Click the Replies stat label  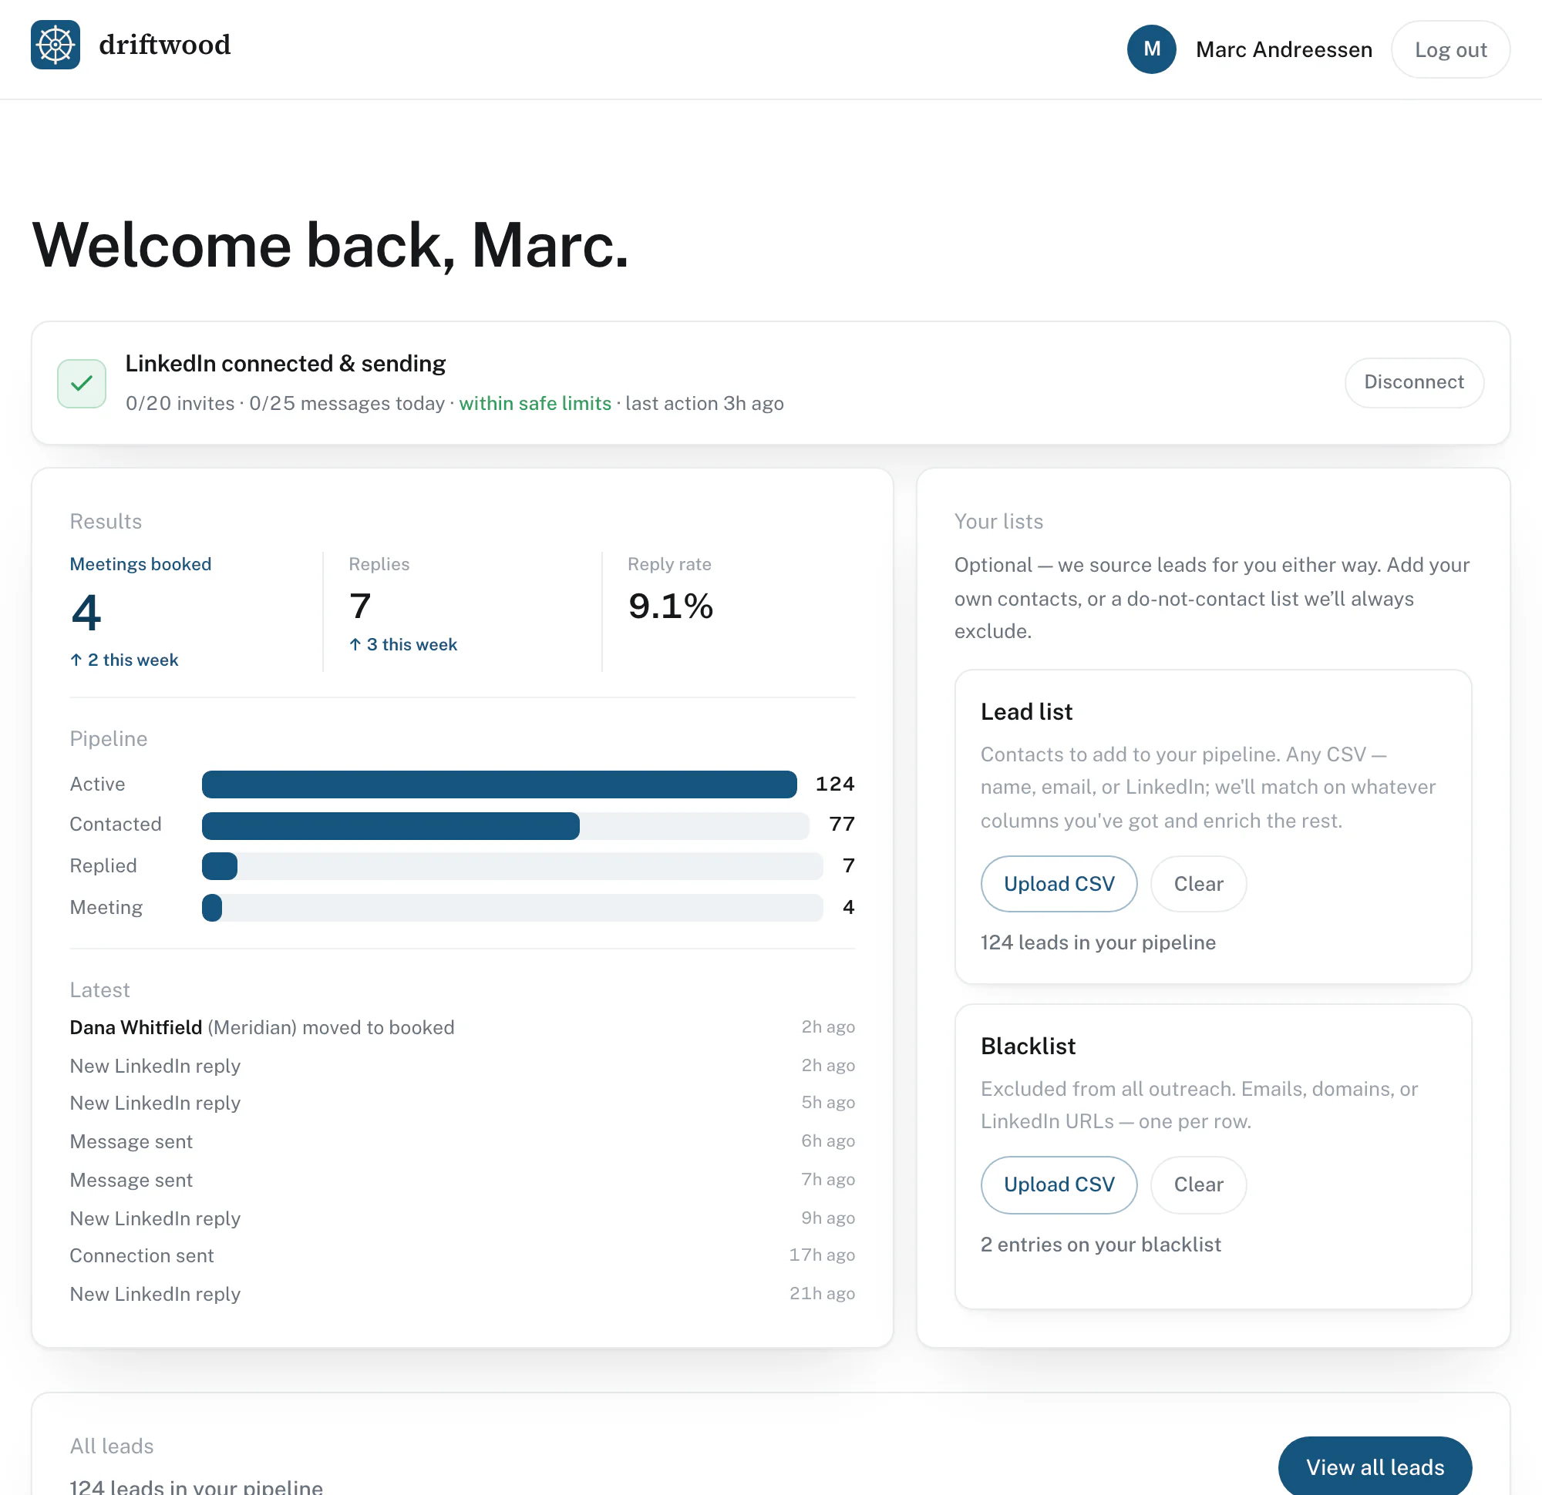coord(379,564)
